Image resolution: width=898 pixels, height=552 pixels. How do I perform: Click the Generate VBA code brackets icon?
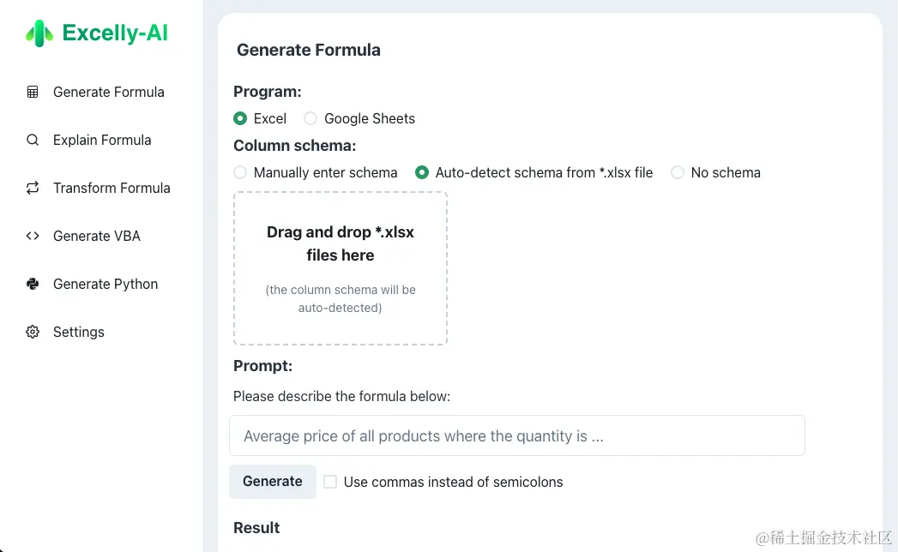tap(33, 236)
